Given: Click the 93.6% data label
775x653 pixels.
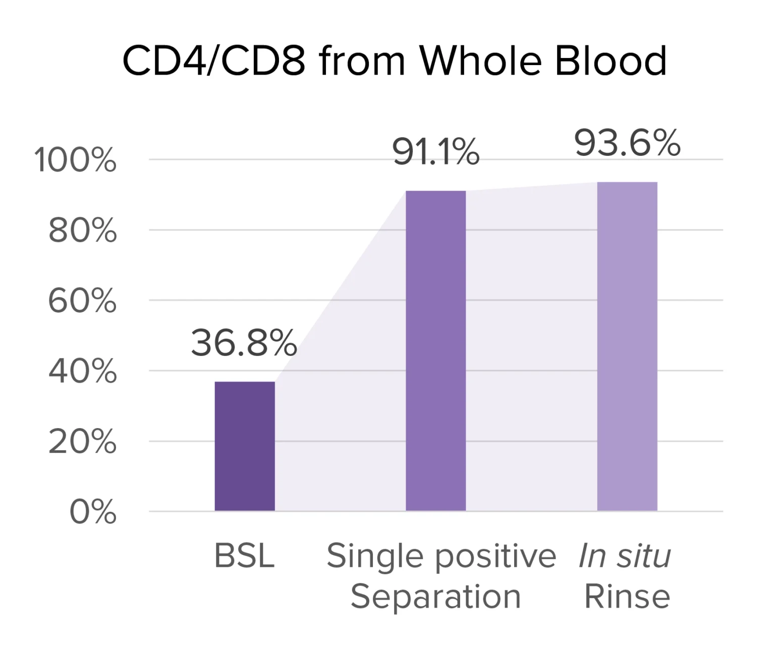Looking at the screenshot, I should (627, 143).
